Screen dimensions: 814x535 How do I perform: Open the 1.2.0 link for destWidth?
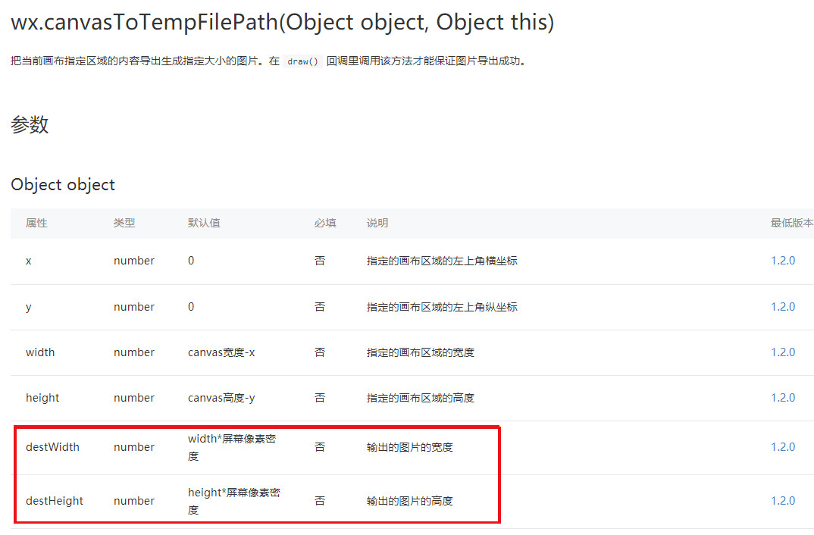point(783,447)
